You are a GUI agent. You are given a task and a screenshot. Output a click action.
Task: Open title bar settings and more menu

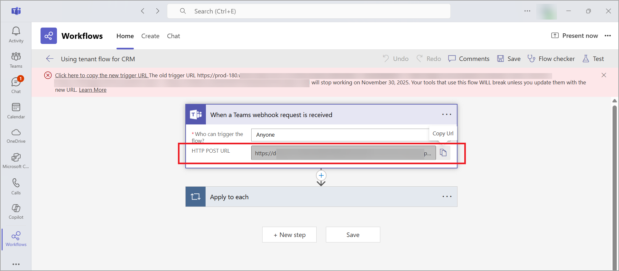tap(527, 11)
